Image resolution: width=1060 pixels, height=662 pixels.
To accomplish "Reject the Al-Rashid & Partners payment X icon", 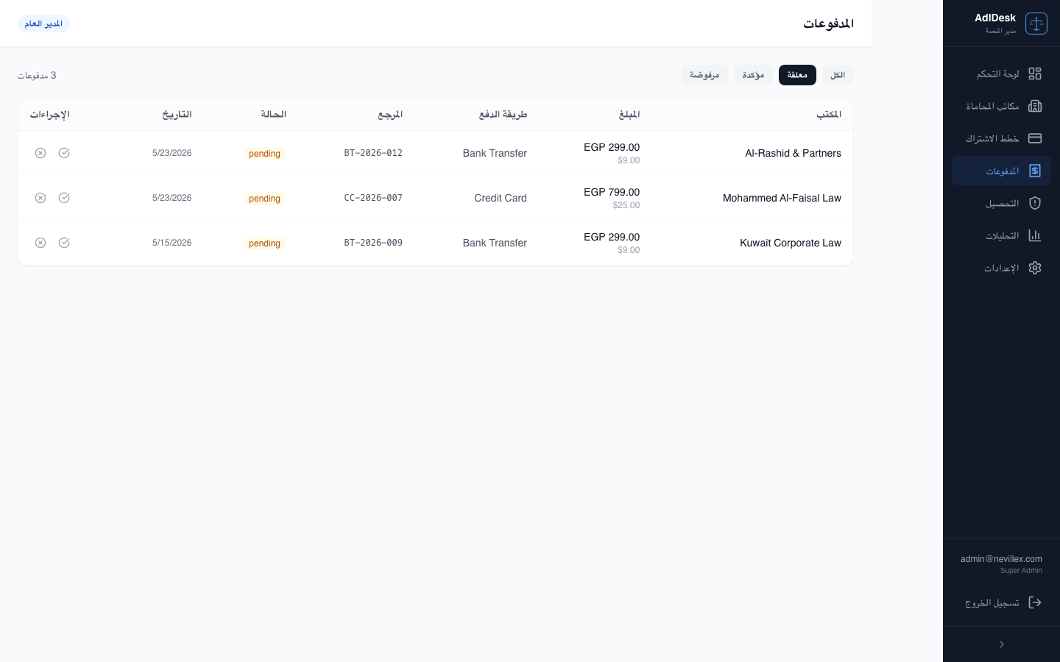I will [40, 153].
